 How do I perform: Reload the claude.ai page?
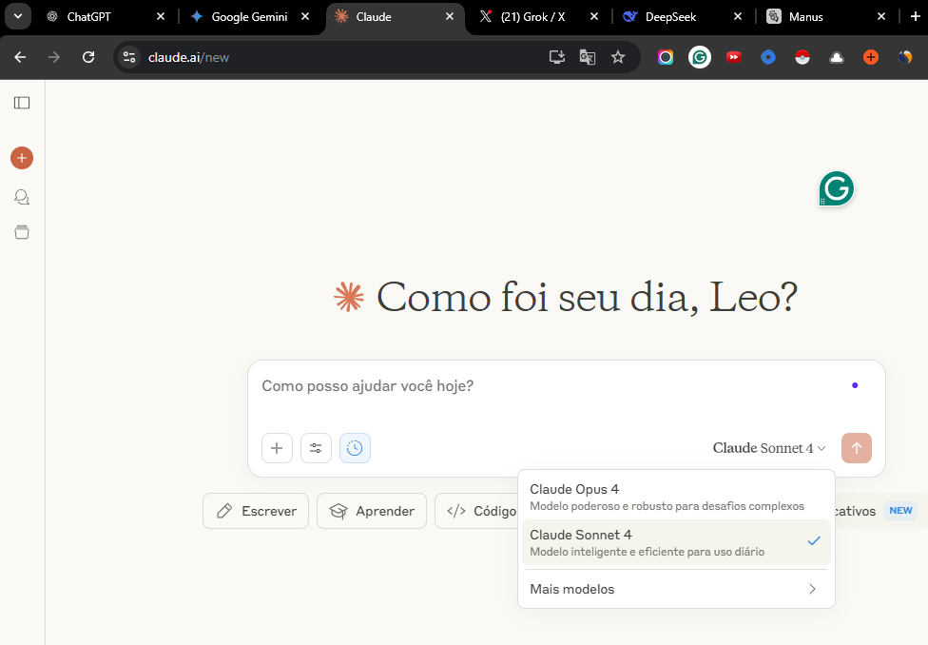click(x=88, y=57)
